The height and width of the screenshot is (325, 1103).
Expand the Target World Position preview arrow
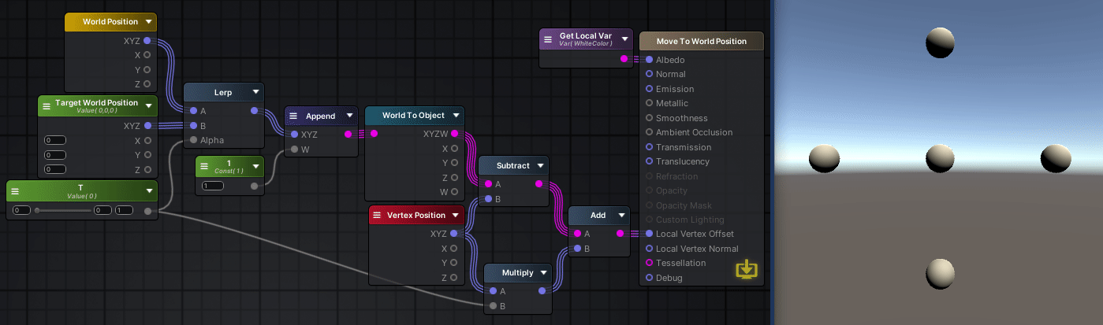[149, 105]
